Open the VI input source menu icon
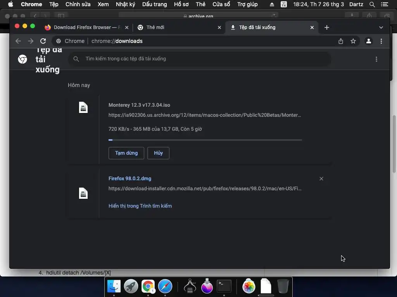Viewport: 397px width, 297px height. point(284,4)
